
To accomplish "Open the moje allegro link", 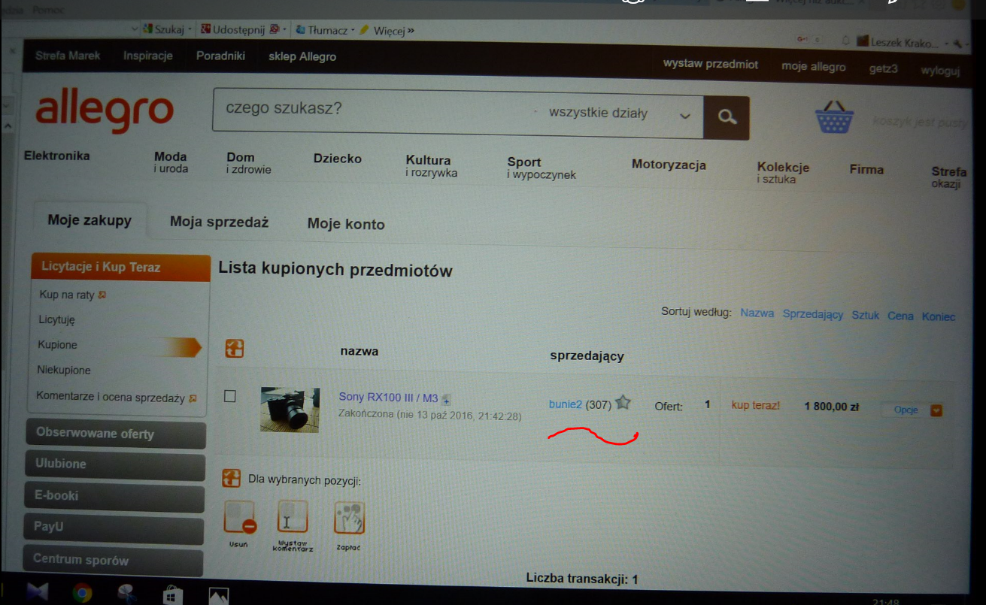I will coord(814,67).
